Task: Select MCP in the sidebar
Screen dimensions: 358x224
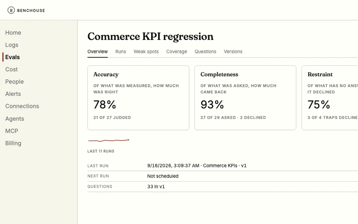Action: [12, 131]
